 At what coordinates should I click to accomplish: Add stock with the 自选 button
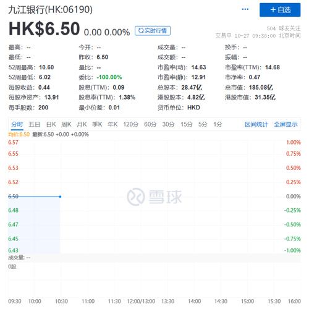(280, 10)
